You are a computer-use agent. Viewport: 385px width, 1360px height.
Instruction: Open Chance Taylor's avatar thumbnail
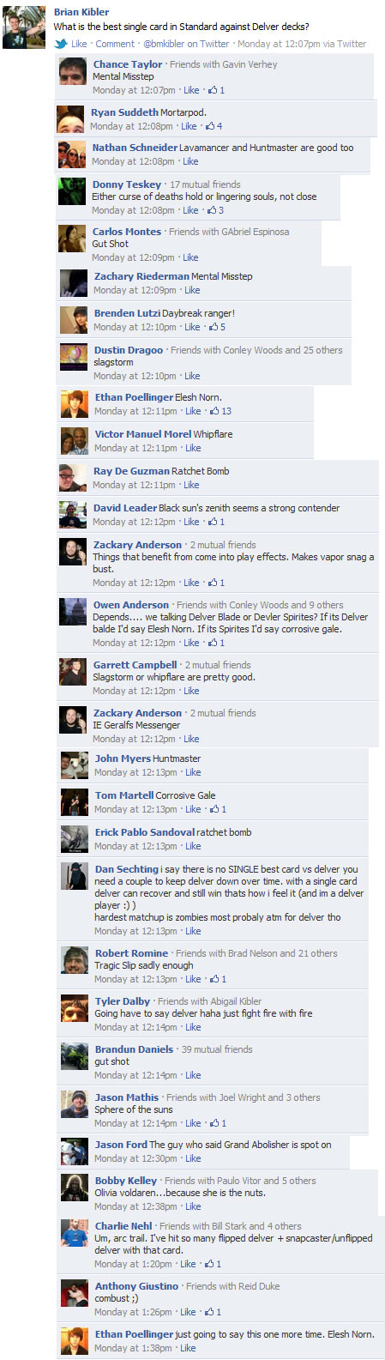[x=72, y=71]
